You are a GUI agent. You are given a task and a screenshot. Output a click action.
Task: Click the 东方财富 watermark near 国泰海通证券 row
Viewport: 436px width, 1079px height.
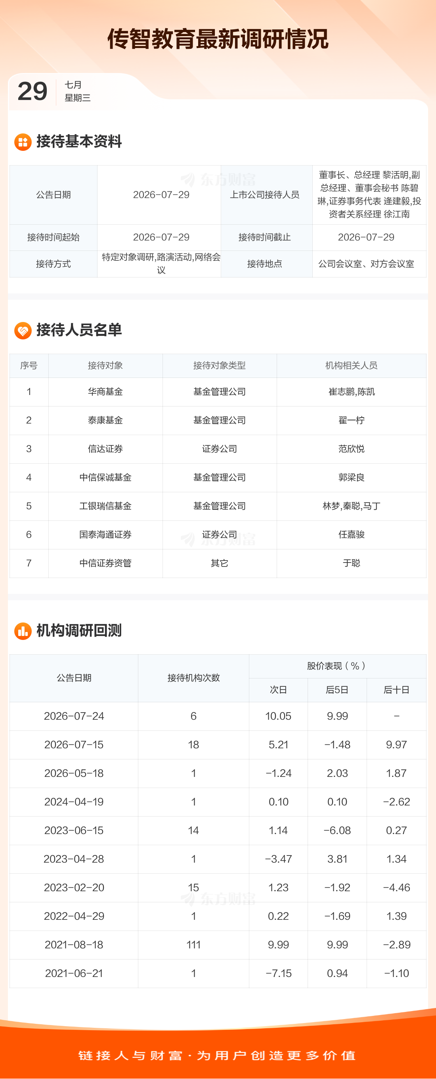(x=218, y=539)
